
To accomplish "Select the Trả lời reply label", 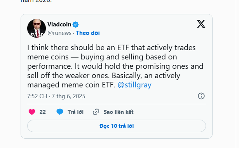I will [76, 112].
